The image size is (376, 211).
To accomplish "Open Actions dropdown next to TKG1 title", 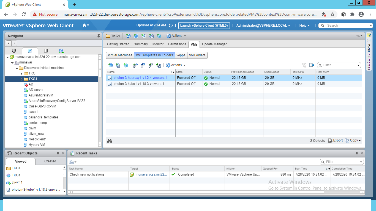I will click(x=176, y=36).
